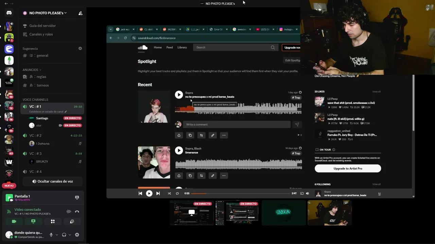Image resolution: width=435 pixels, height=244 pixels.
Task: Toggle shuffle in SoundCloud player
Action: click(x=169, y=194)
